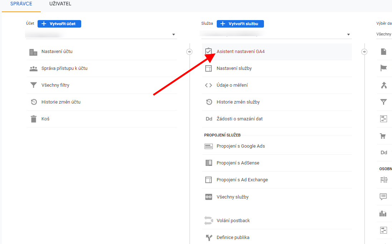Select the SPRÁVCE tab
392x244 pixels.
pyautogui.click(x=21, y=4)
